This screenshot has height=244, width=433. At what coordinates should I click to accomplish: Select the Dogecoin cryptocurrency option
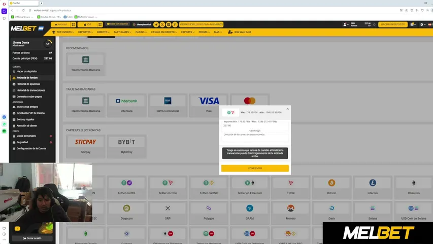(127, 213)
